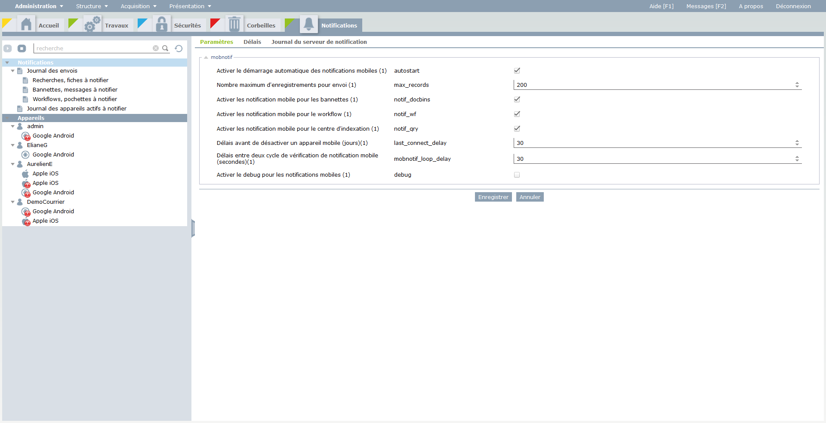Open the Sécurités padlock icon
The height and width of the screenshot is (423, 826).
tap(162, 25)
